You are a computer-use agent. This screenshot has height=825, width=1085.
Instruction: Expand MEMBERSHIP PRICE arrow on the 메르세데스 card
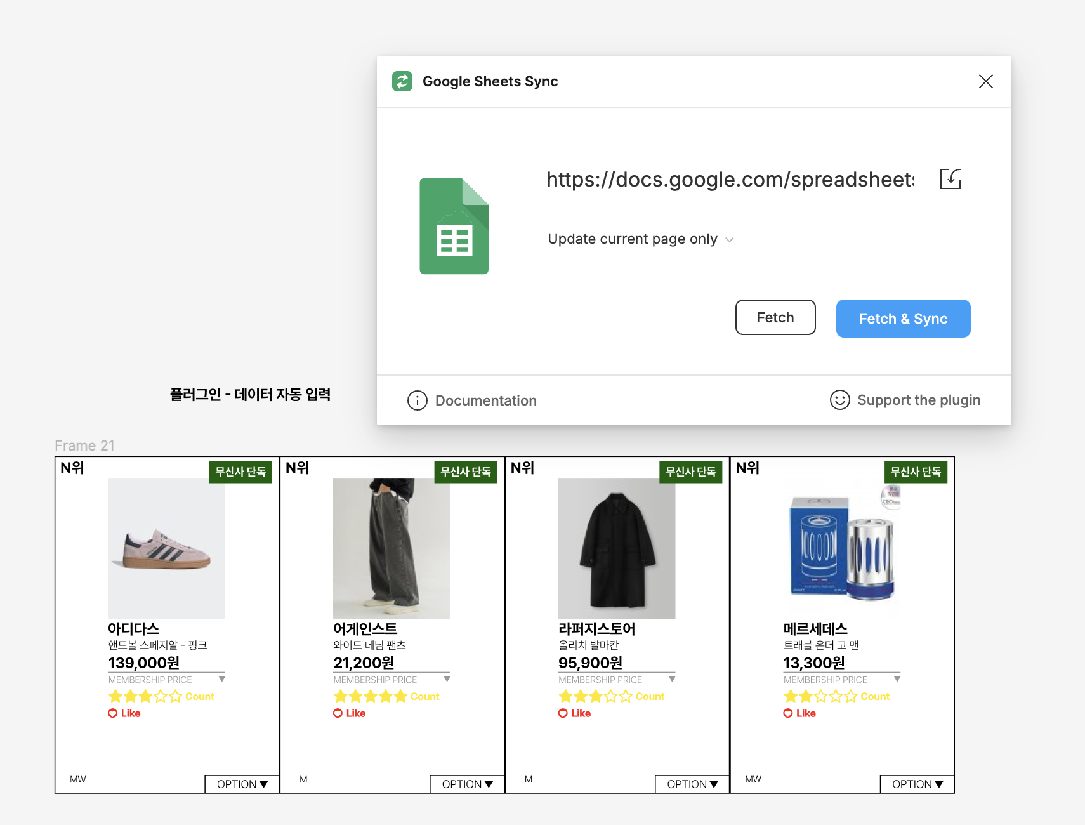[897, 679]
